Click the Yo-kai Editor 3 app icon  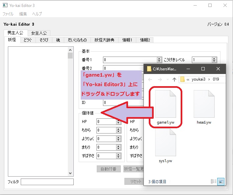5,5
